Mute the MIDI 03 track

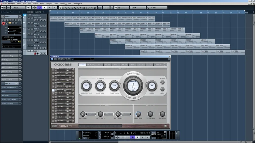coord(29,29)
